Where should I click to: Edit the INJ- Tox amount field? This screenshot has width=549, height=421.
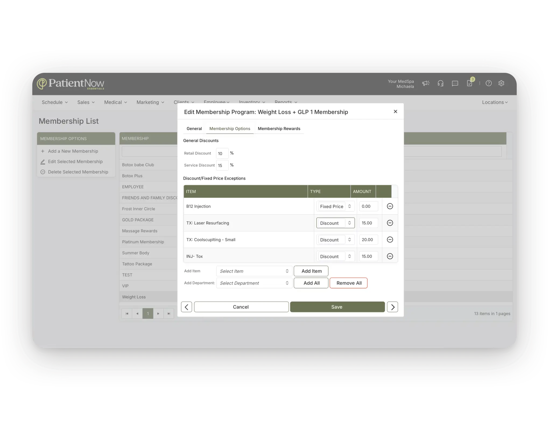pos(368,256)
